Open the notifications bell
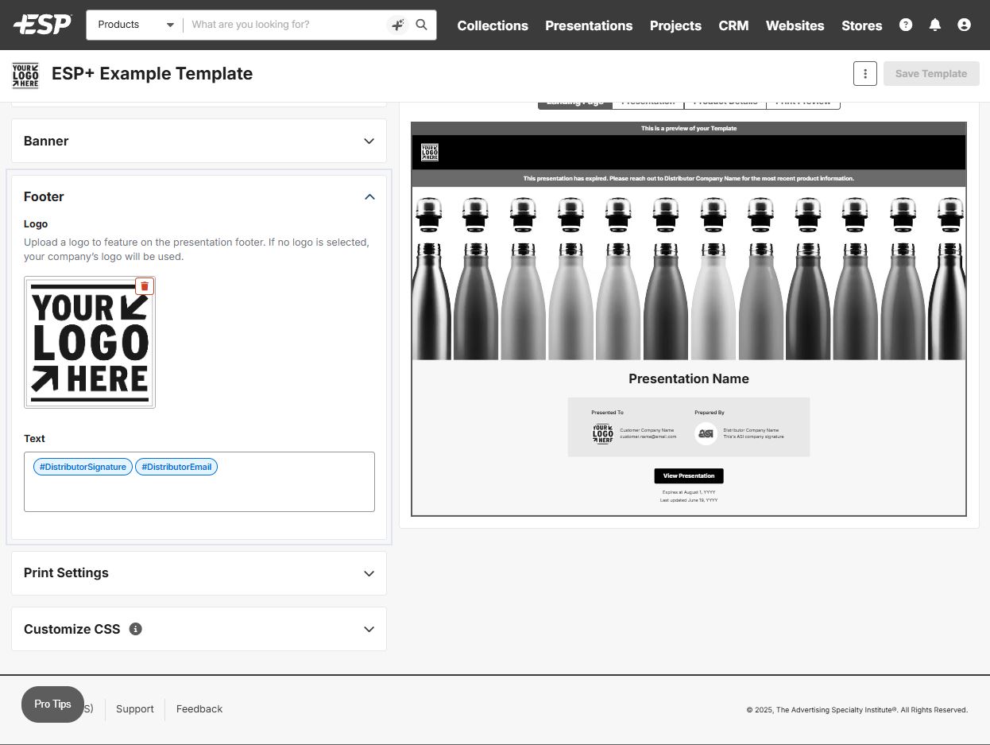 [935, 25]
